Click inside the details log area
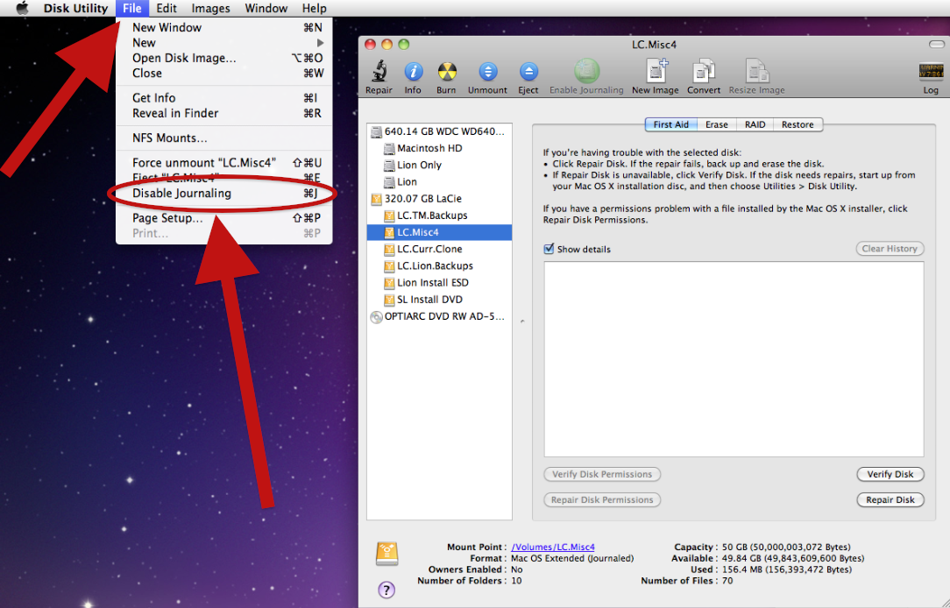Screen dimensions: 950x608 [x=734, y=359]
